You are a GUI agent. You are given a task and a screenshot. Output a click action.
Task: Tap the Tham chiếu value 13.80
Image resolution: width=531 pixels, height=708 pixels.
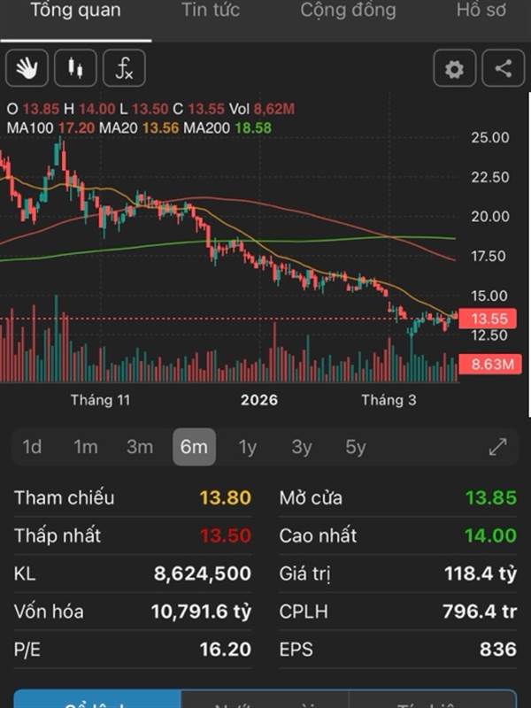226,497
